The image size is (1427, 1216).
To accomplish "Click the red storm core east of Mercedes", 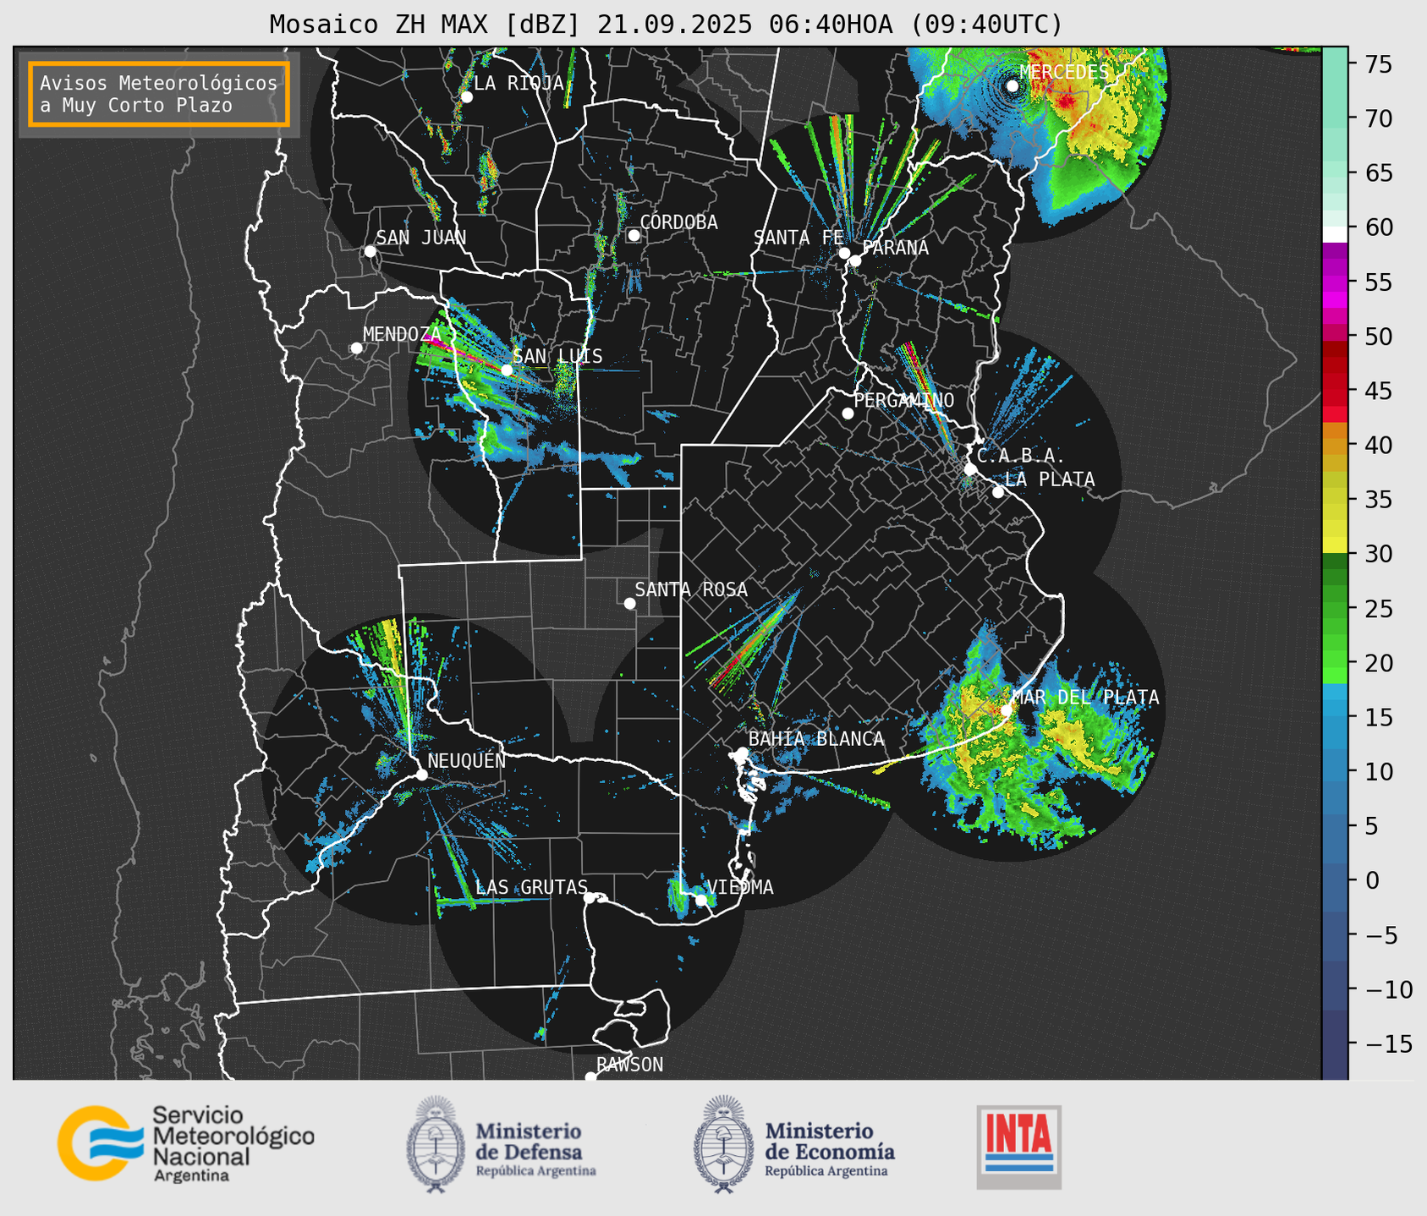I will tap(1067, 101).
